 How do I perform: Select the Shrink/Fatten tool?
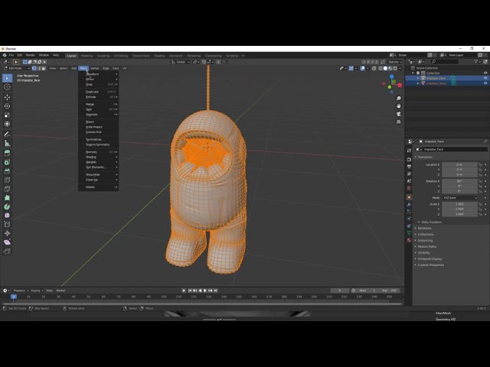click(7, 233)
